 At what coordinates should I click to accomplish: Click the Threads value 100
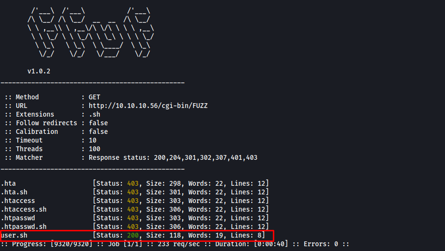coord(94,149)
